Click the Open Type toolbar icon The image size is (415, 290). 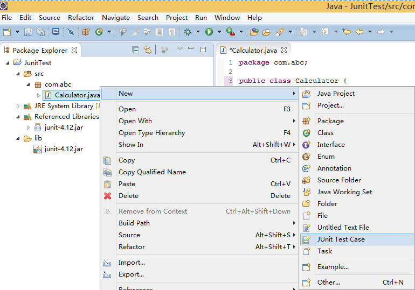point(254,32)
